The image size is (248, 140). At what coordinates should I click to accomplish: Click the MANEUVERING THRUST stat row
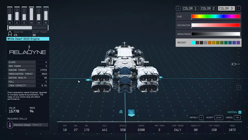pyautogui.click(x=28, y=74)
